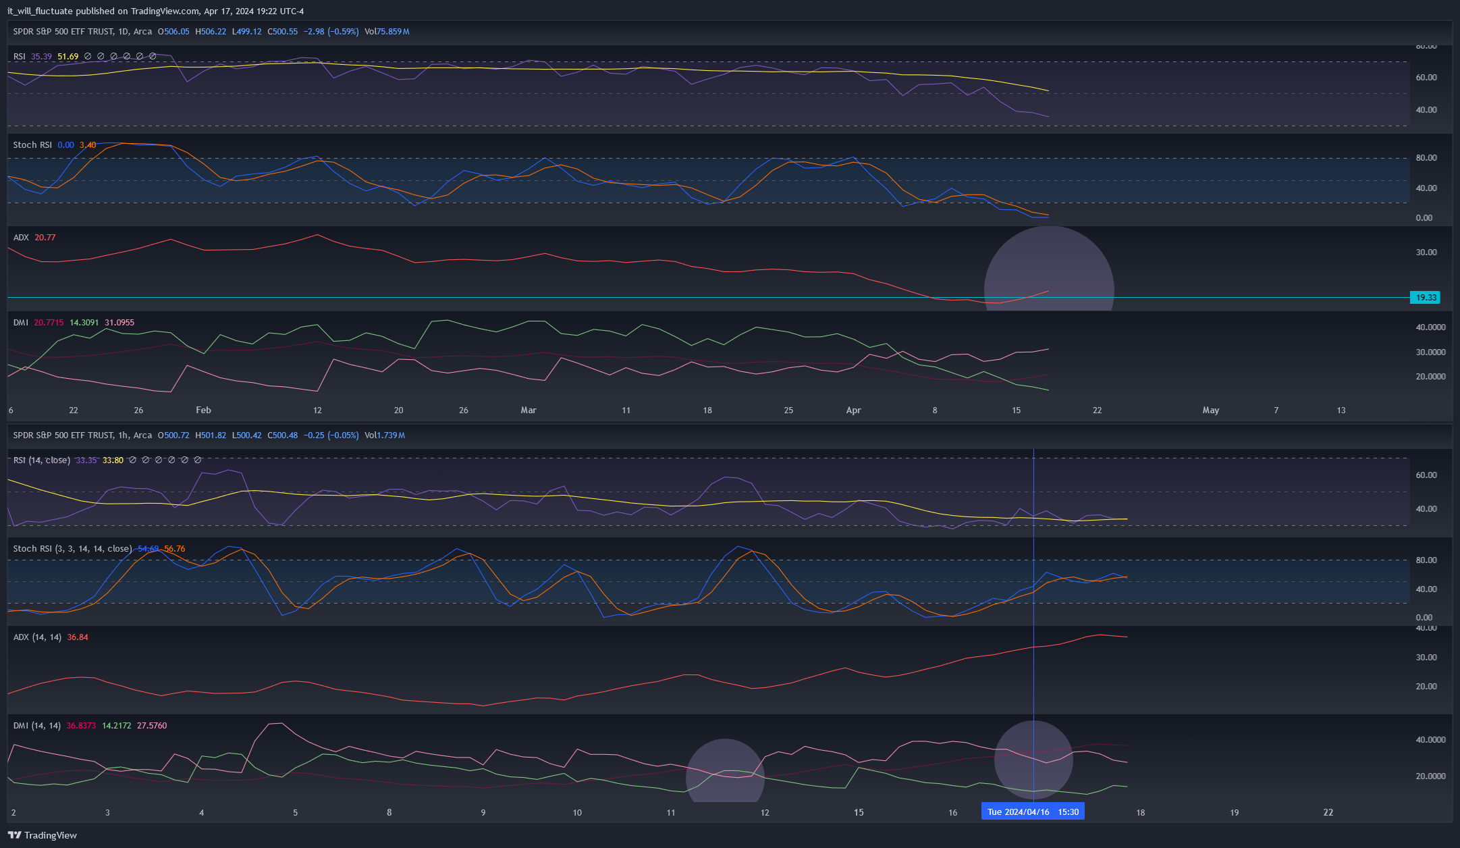Click the daily volume Vol75.859M
1460x848 pixels.
tap(387, 32)
